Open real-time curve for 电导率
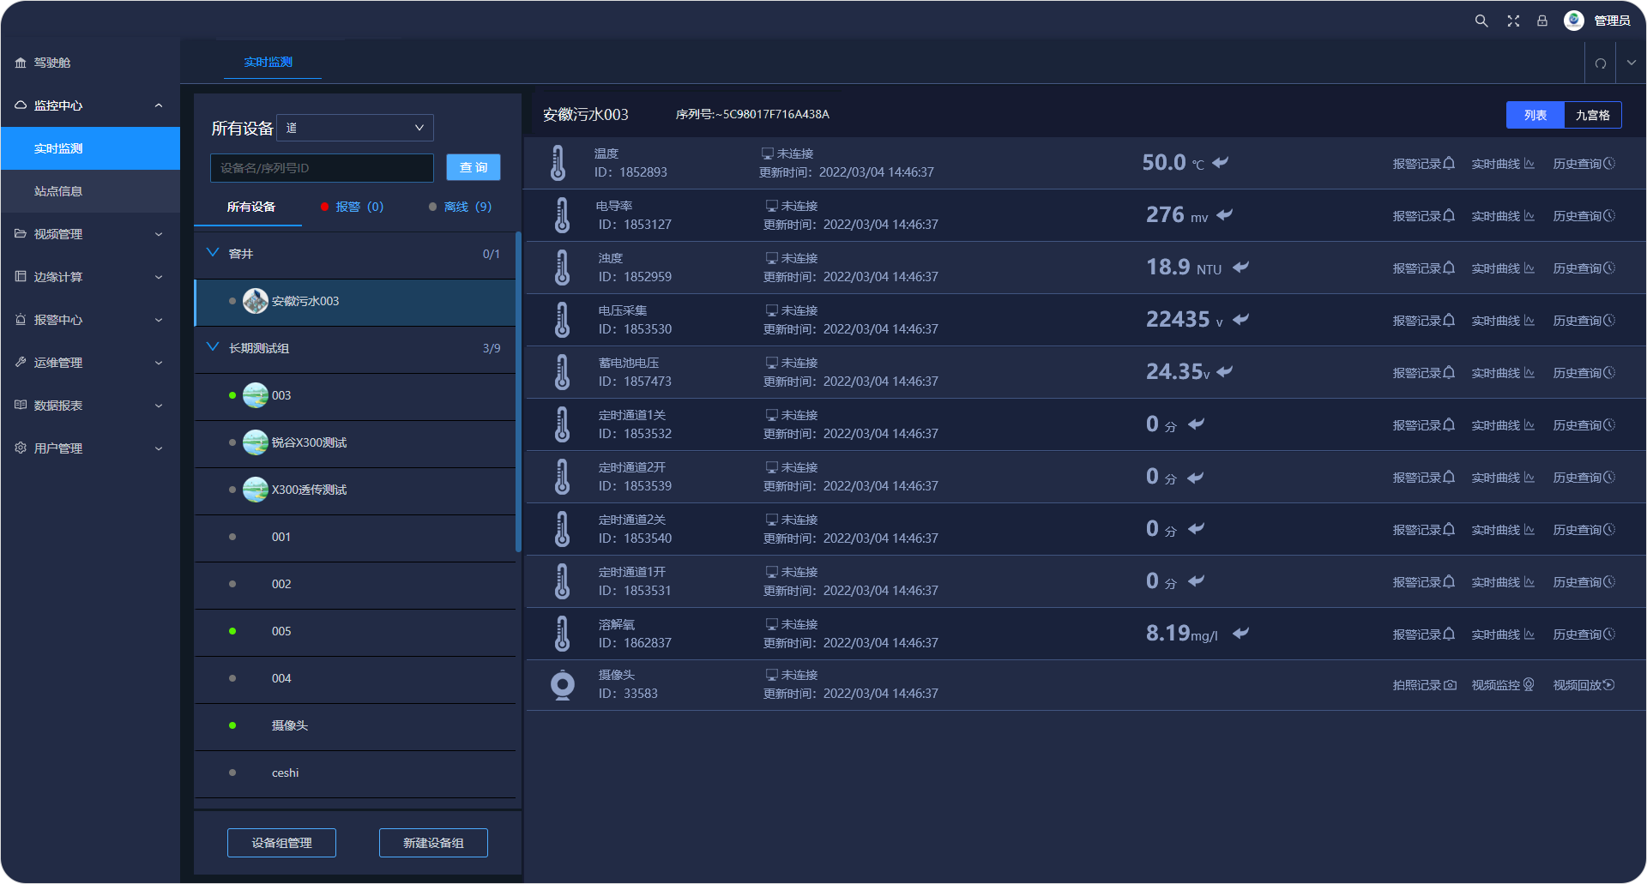The image size is (1647, 884). [1502, 216]
